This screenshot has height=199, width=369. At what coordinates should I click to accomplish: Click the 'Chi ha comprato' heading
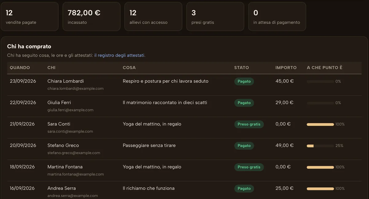(x=29, y=46)
